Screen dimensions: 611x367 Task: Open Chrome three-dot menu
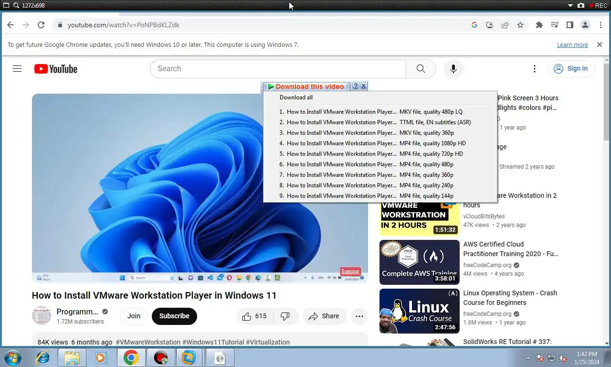click(x=600, y=25)
